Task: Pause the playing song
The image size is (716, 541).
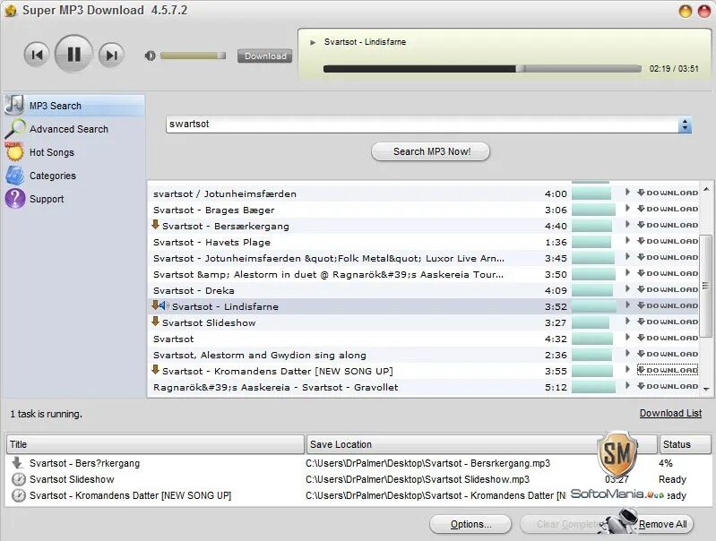Action: coord(74,54)
